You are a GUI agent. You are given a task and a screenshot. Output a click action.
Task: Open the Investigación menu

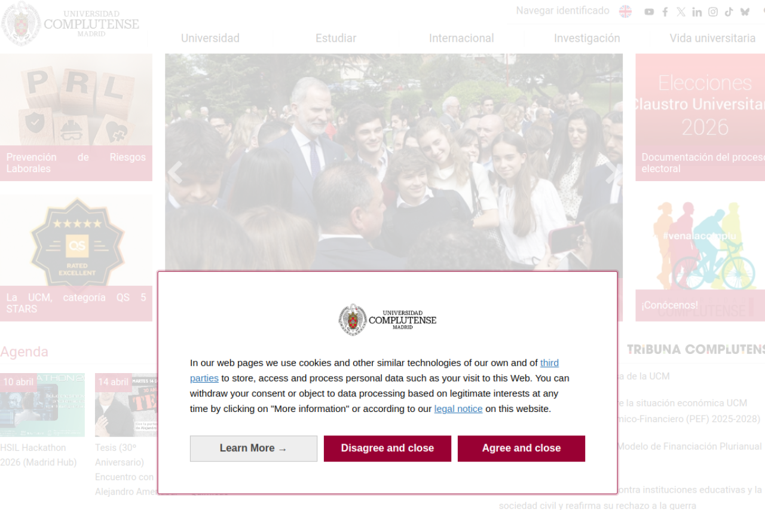(x=587, y=38)
